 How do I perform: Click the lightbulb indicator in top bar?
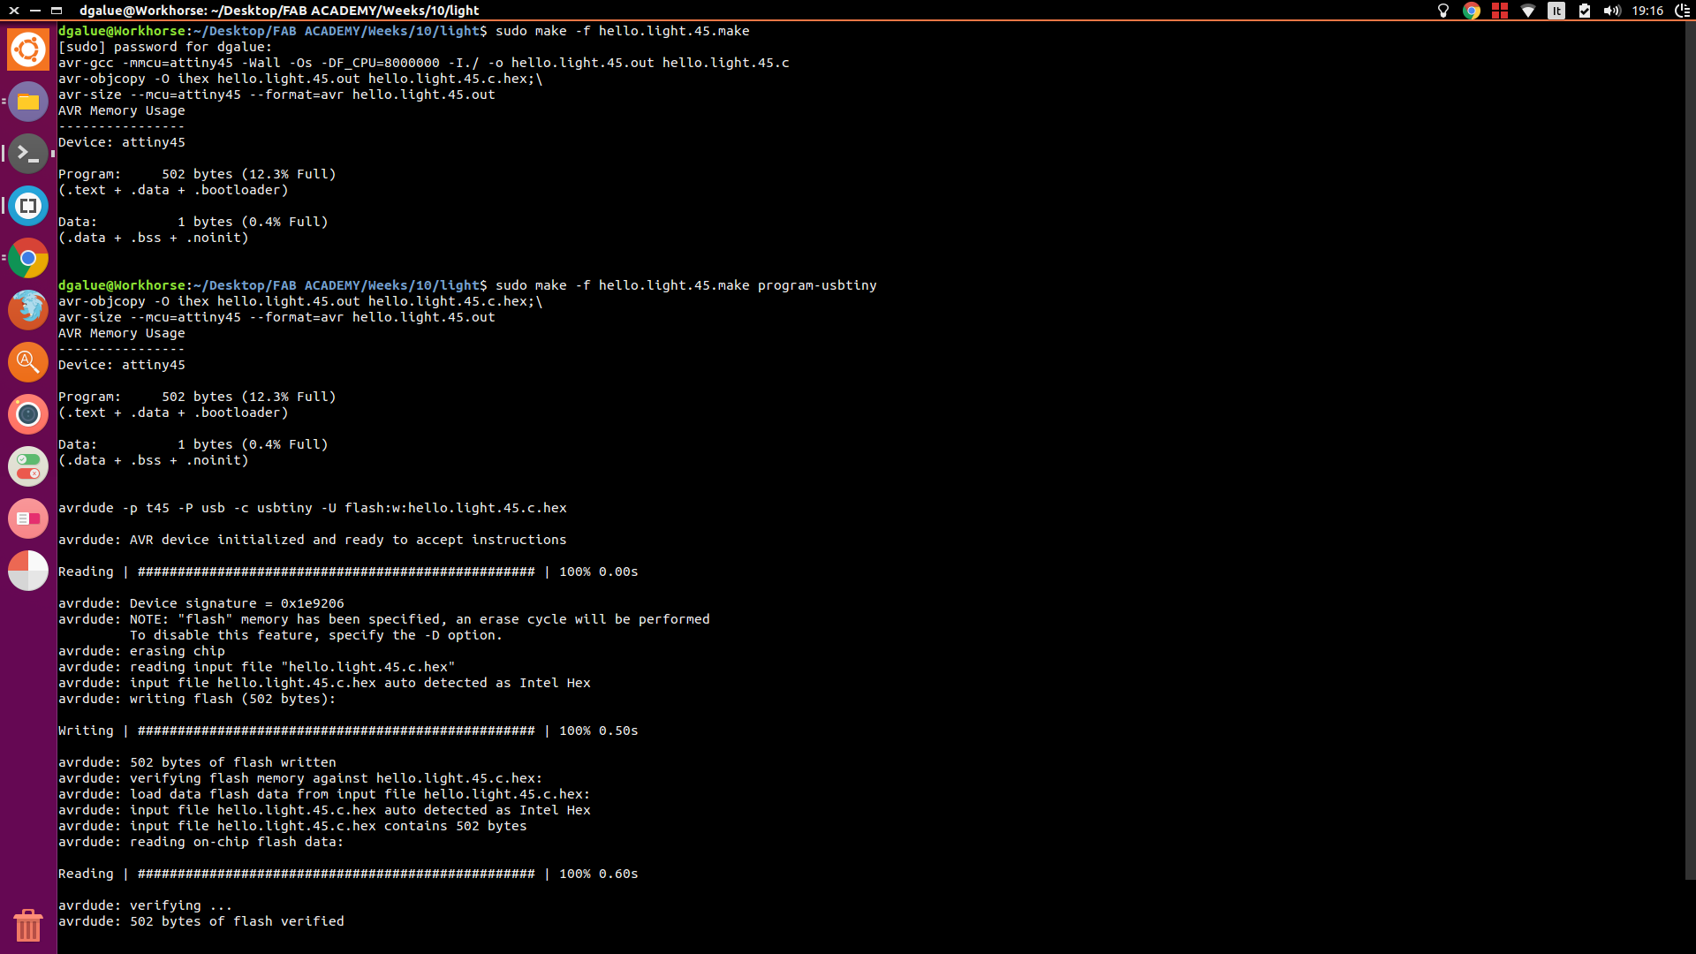click(x=1443, y=11)
